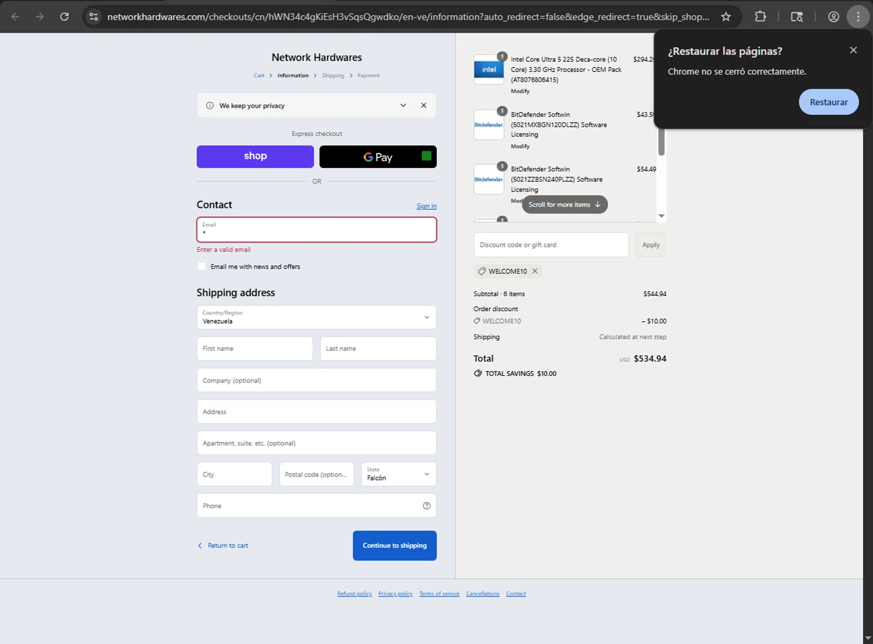Reload the page with the refresh icon

click(65, 16)
